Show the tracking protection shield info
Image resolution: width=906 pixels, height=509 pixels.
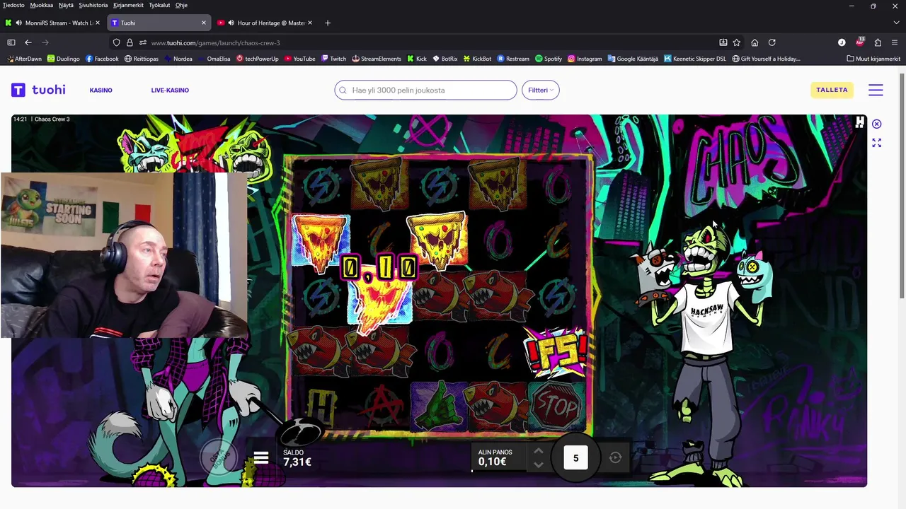click(x=117, y=42)
